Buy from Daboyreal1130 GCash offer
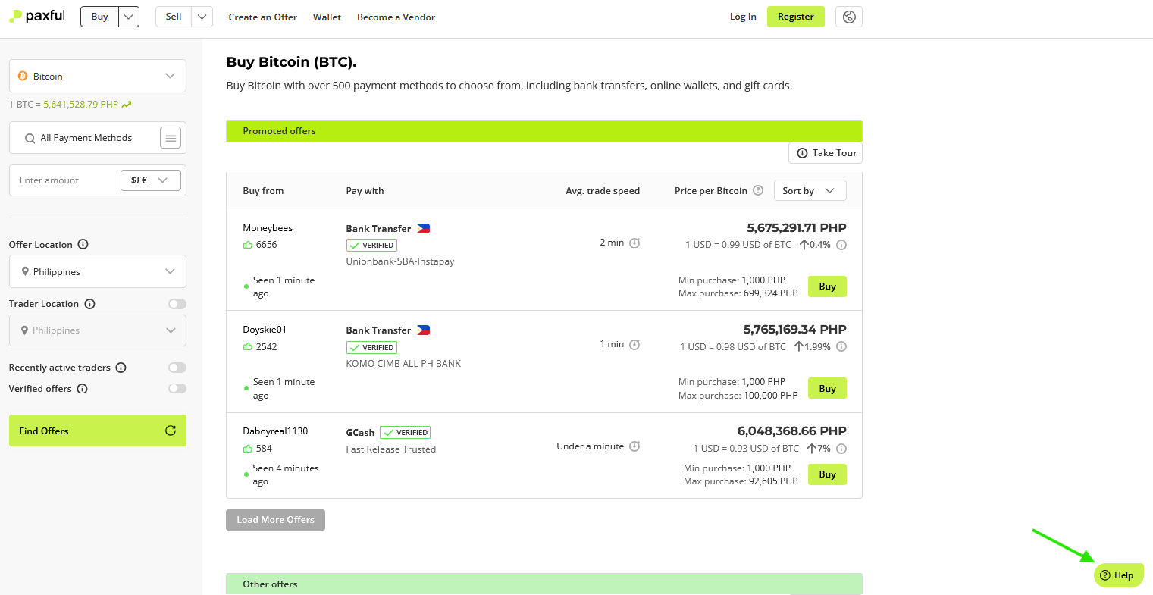1153x595 pixels. point(827,474)
